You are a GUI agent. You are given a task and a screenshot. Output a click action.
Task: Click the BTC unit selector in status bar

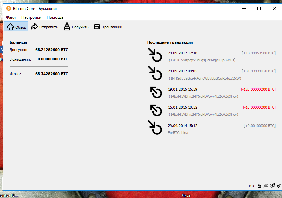pos(252,186)
